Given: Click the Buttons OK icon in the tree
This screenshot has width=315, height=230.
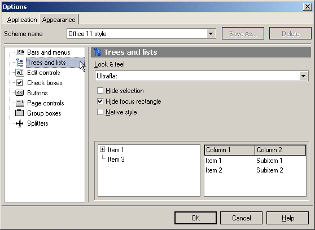Looking at the screenshot, I should coord(20,93).
